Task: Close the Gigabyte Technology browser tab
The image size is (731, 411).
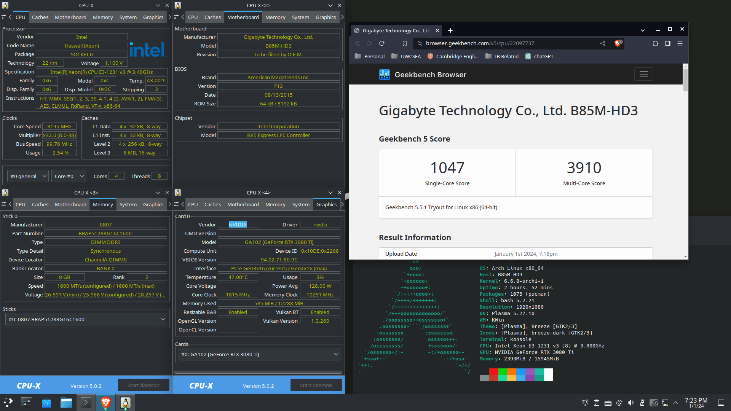Action: pos(437,30)
